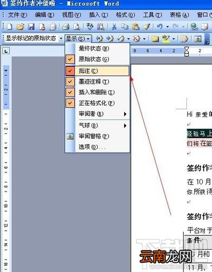The width and height of the screenshot is (212, 272).
Task: Open Print Preview magnifier icon
Action: click(x=77, y=27)
